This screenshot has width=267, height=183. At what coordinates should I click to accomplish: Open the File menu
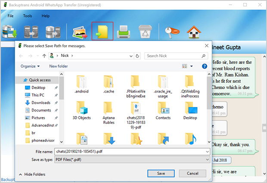(10, 16)
